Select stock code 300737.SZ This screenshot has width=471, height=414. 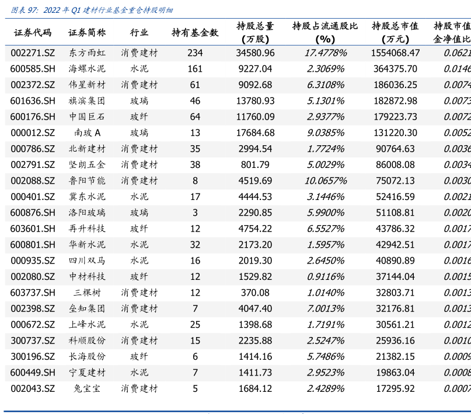33,341
